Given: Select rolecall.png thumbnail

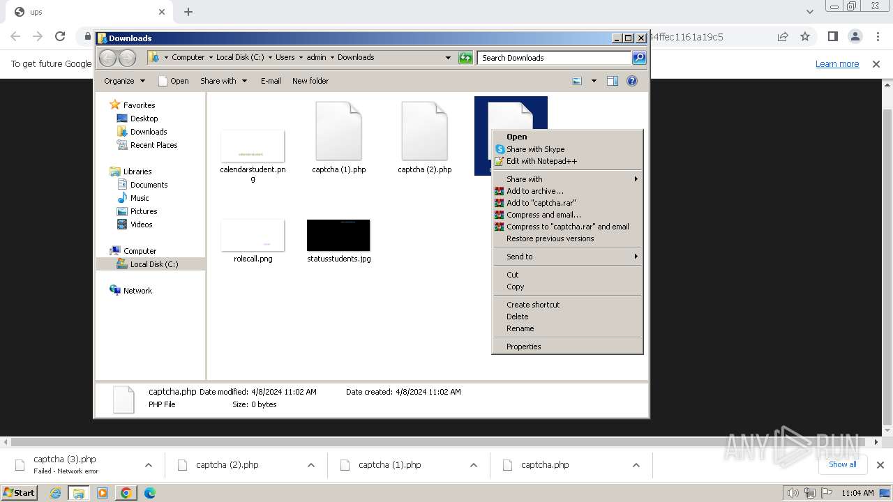Looking at the screenshot, I should pyautogui.click(x=253, y=235).
